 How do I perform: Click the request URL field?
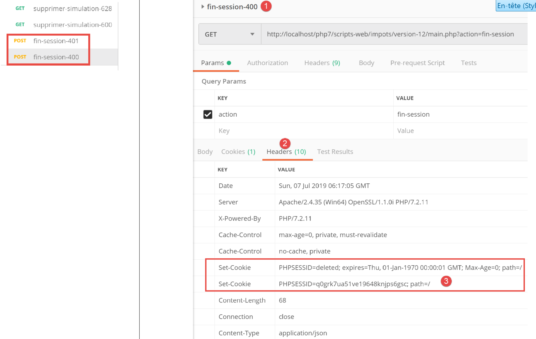(x=390, y=34)
